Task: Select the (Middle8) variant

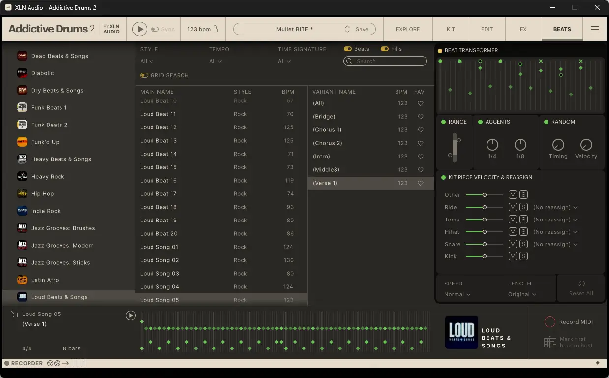Action: pyautogui.click(x=371, y=170)
